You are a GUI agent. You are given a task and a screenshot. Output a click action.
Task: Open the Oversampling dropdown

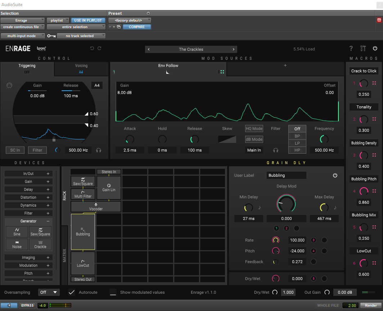(49, 292)
